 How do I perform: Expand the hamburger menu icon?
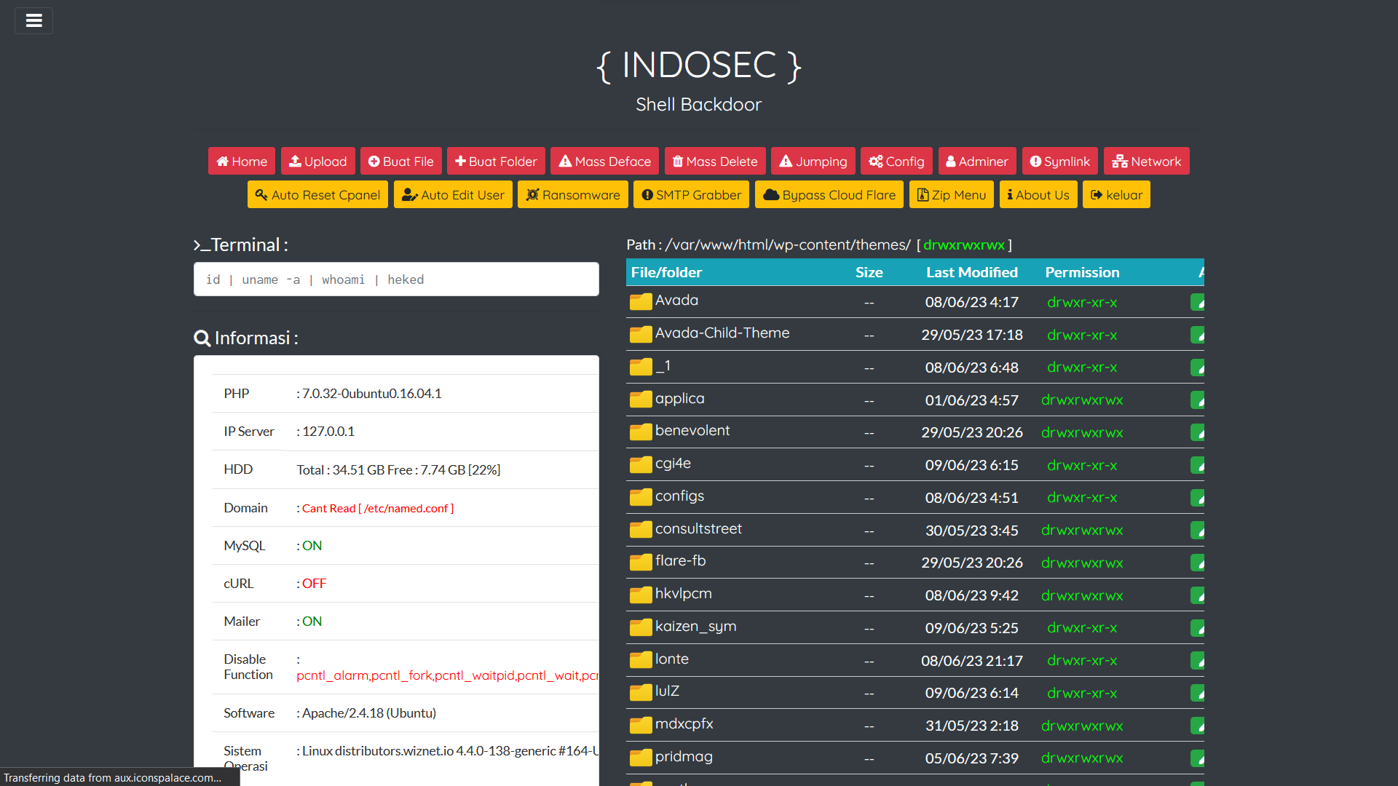33,20
